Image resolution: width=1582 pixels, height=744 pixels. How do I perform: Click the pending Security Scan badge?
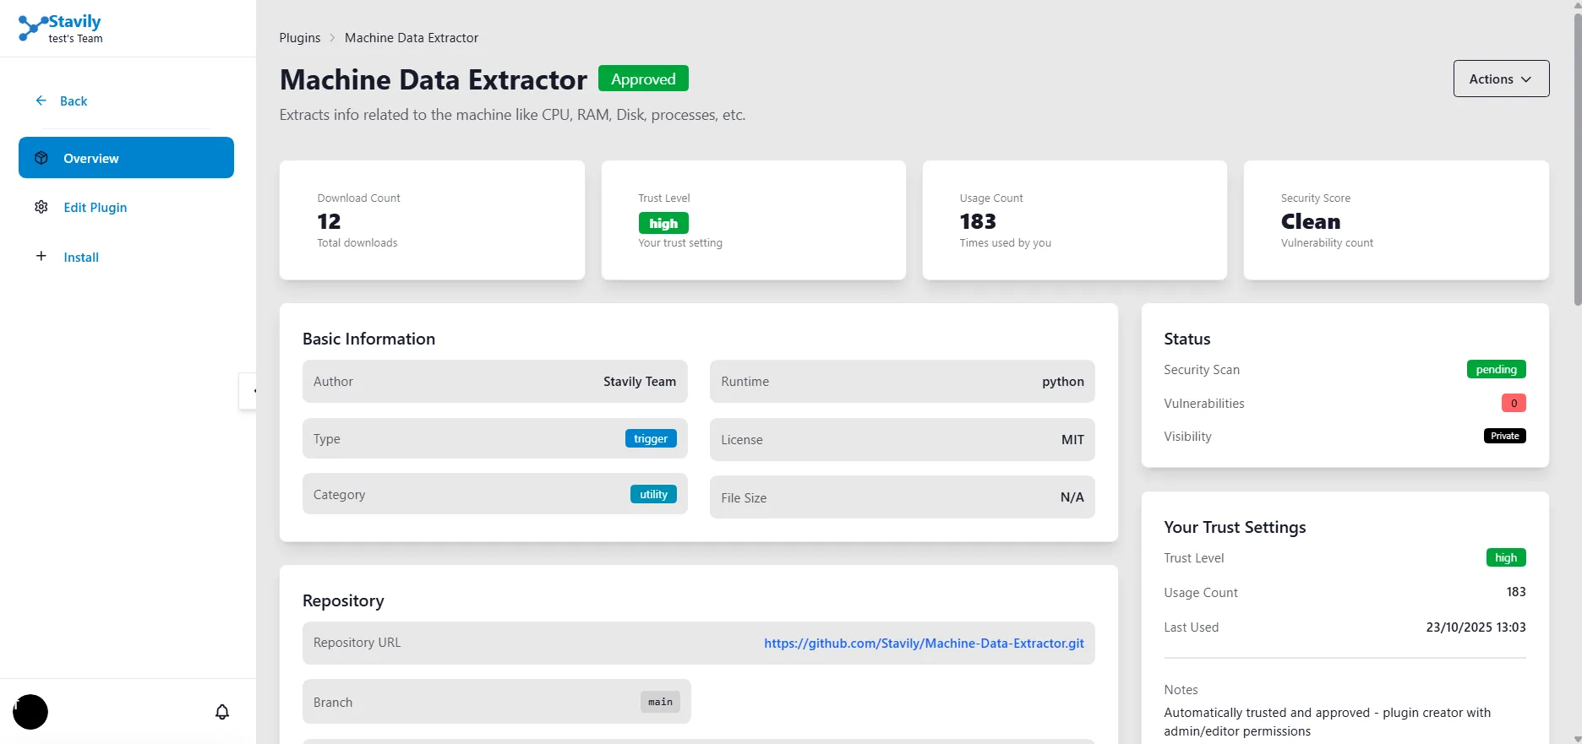pos(1495,370)
